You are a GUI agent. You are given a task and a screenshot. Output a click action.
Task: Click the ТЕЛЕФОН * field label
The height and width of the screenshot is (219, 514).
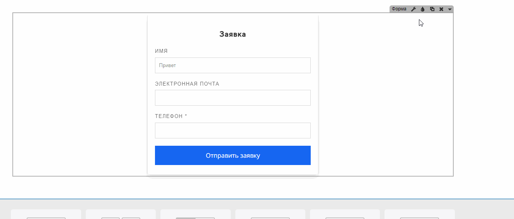pyautogui.click(x=171, y=116)
